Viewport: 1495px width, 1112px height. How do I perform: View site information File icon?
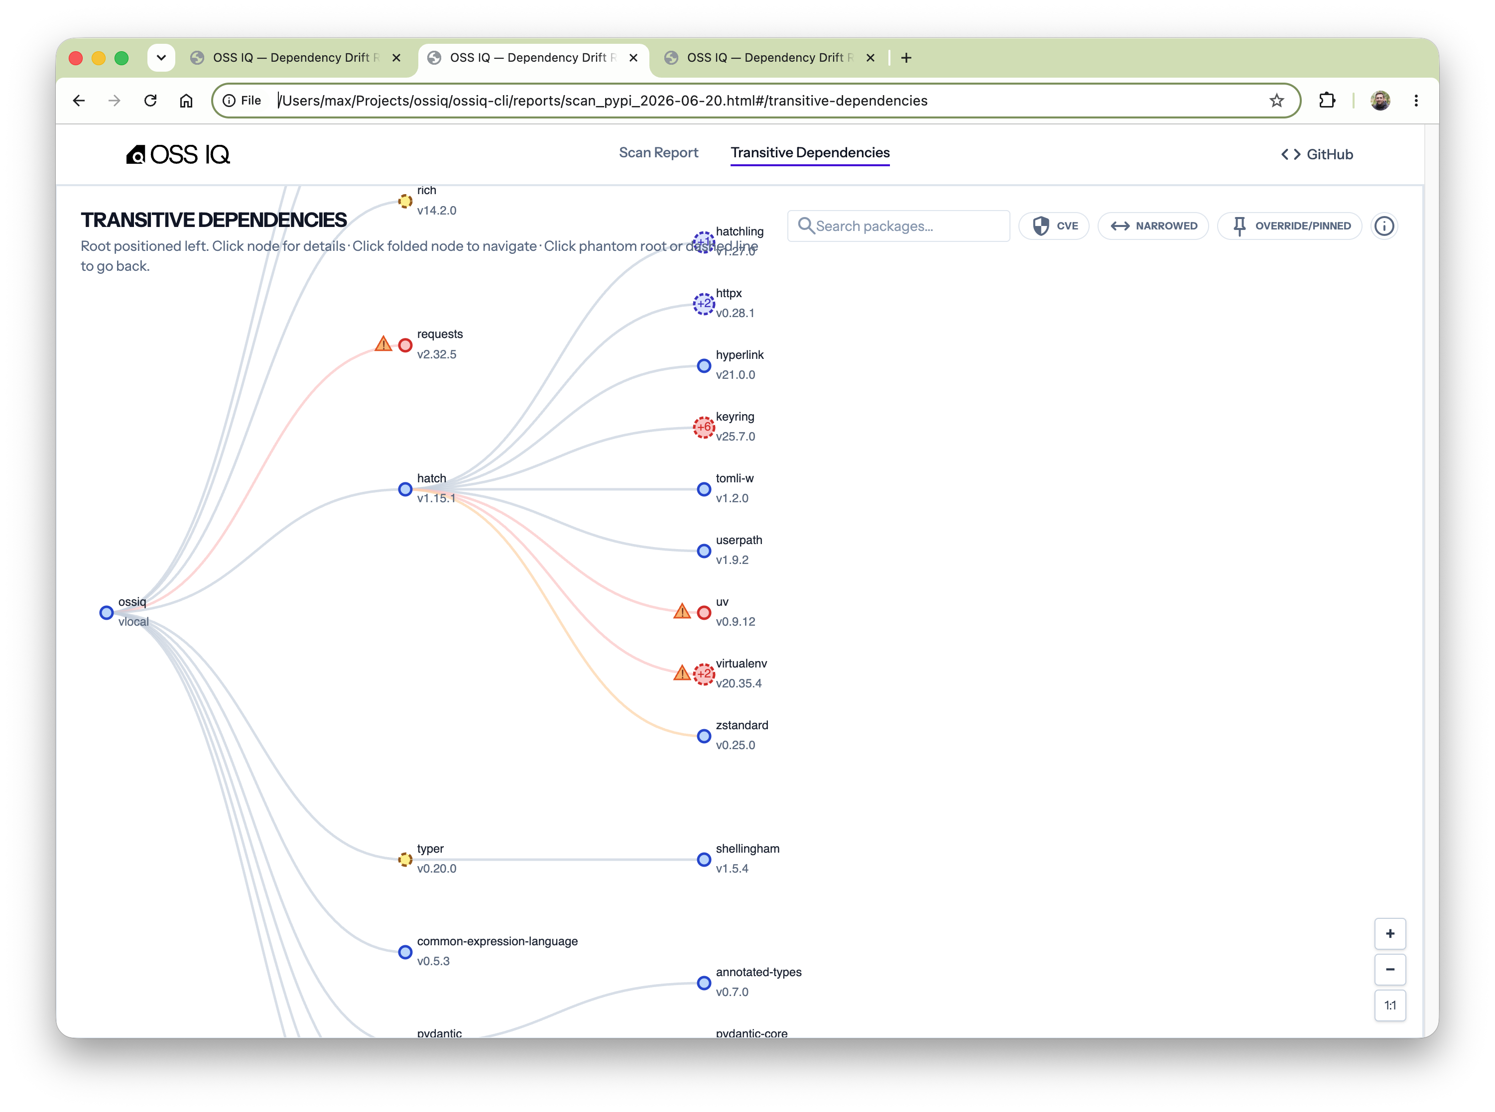click(242, 100)
